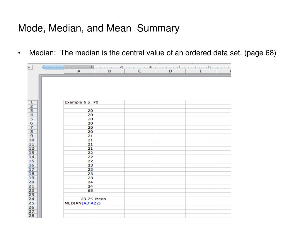Select the 23.75 mean cell
300x225 pixels.
(x=79, y=199)
